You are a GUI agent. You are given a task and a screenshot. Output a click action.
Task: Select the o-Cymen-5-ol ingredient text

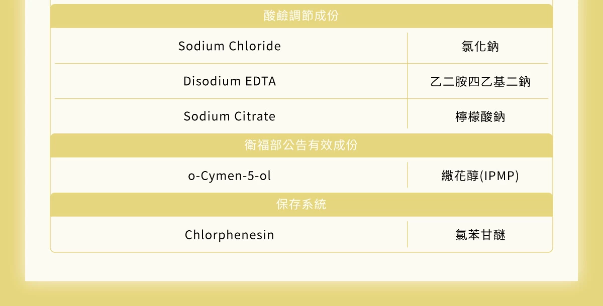(230, 176)
